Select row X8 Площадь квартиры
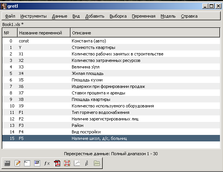This screenshot has width=223, height=172. 111,99
